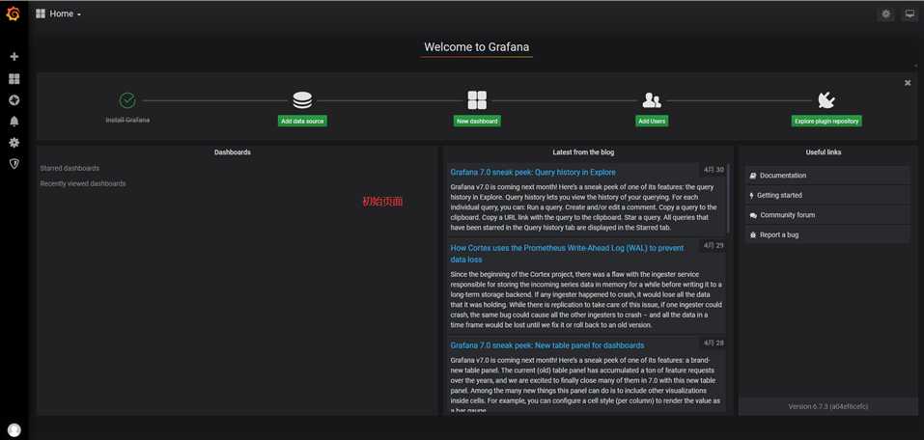Screen dimensions: 924x440
Task: Click the Install Grafana step label
Action: coord(127,121)
